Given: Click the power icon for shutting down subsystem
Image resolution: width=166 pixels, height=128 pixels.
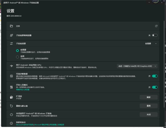Looking at the screenshot, I should [x=11, y=114].
